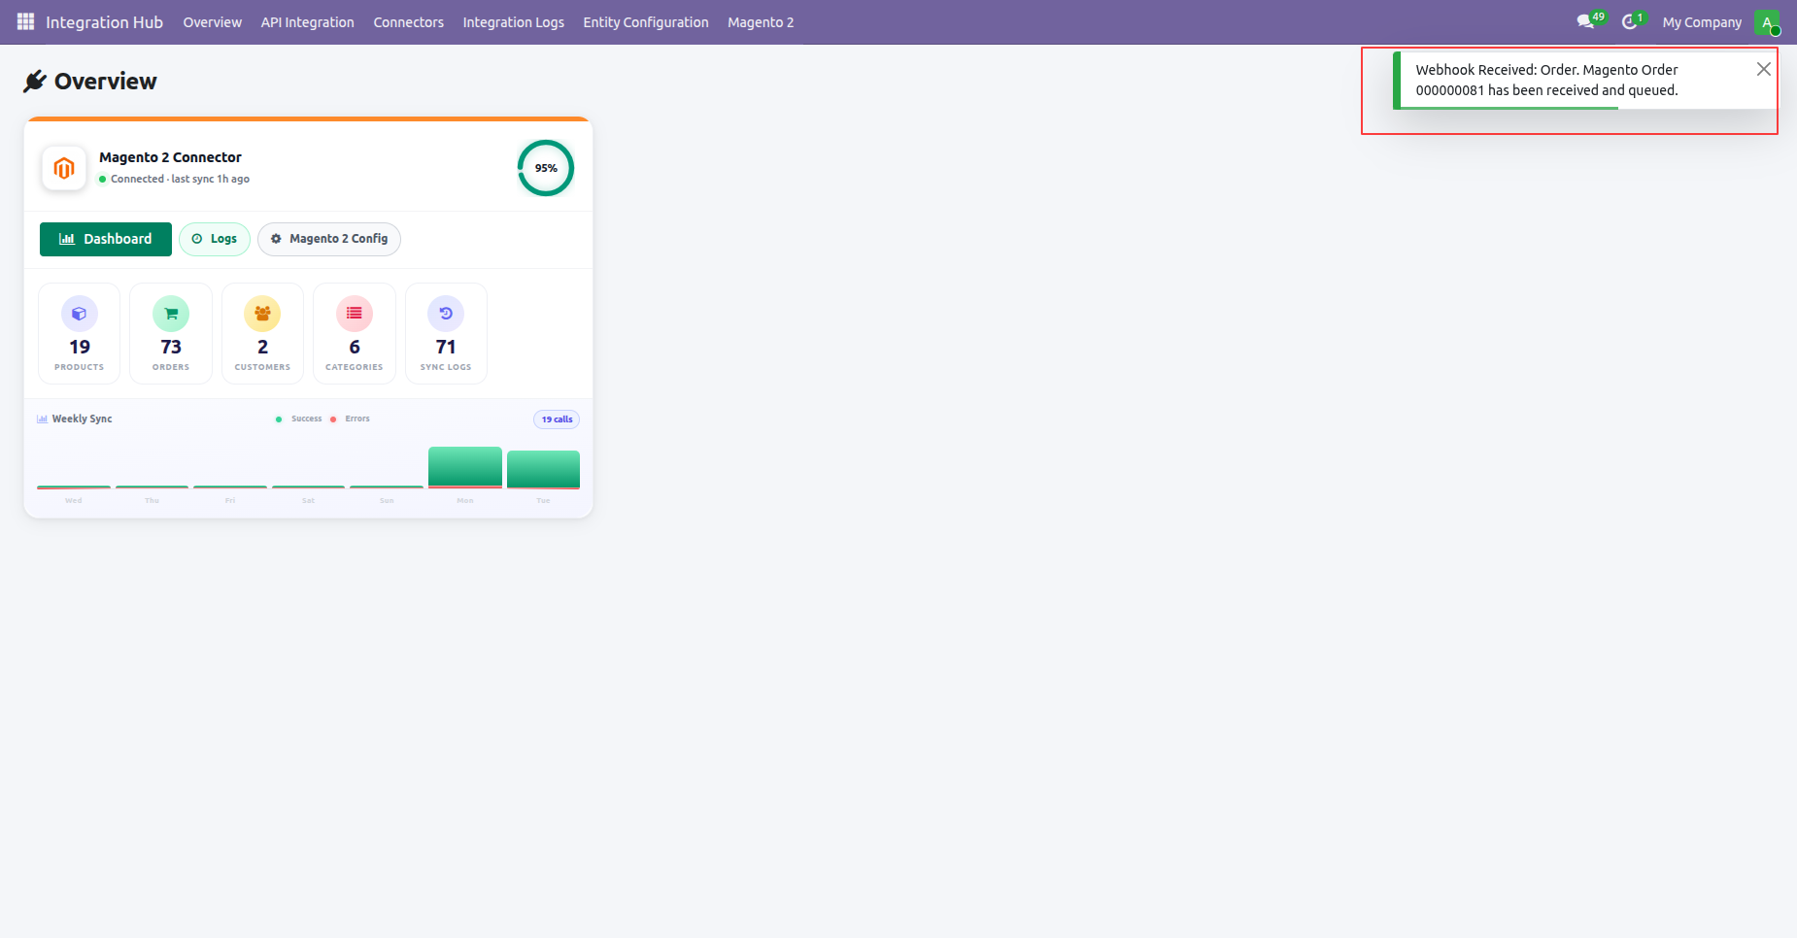Open the apps grid menu icon
Viewport: 1797px width, 938px height.
click(x=25, y=21)
